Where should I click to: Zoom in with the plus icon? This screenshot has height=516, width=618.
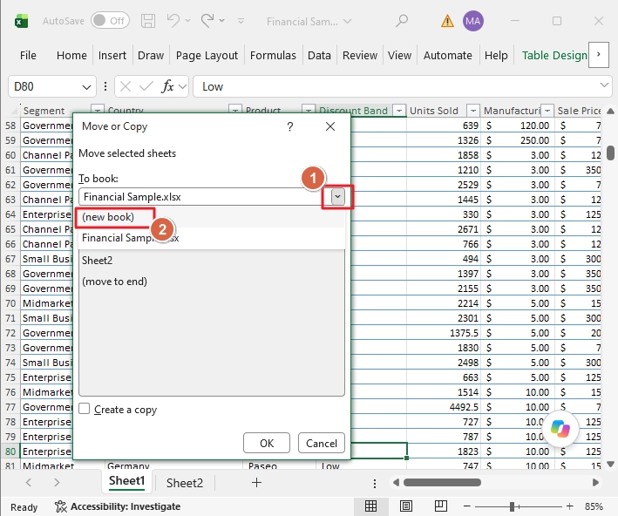(569, 506)
